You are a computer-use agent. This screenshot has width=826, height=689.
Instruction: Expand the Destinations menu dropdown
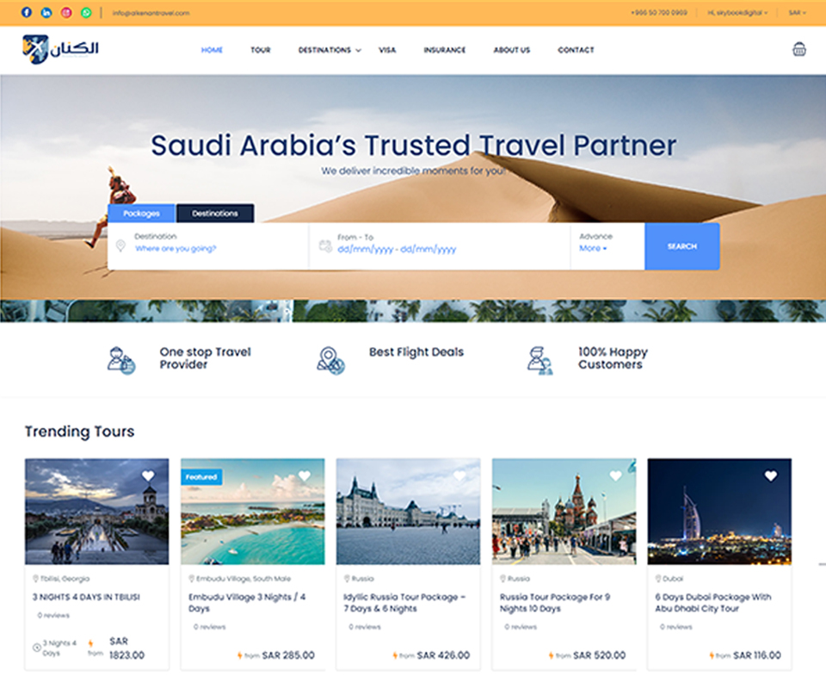330,50
